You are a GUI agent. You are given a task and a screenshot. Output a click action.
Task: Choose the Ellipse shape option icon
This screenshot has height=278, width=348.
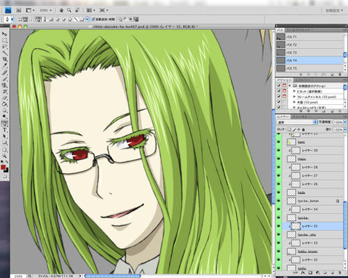[x=63, y=19]
